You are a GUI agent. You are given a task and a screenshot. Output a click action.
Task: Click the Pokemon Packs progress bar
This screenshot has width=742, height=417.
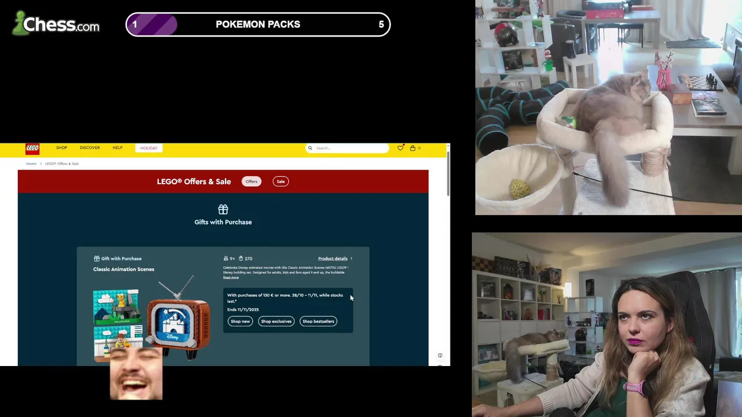tap(258, 24)
